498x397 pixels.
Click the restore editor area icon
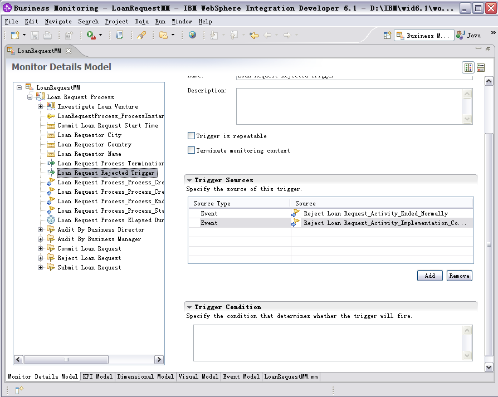[488, 49]
